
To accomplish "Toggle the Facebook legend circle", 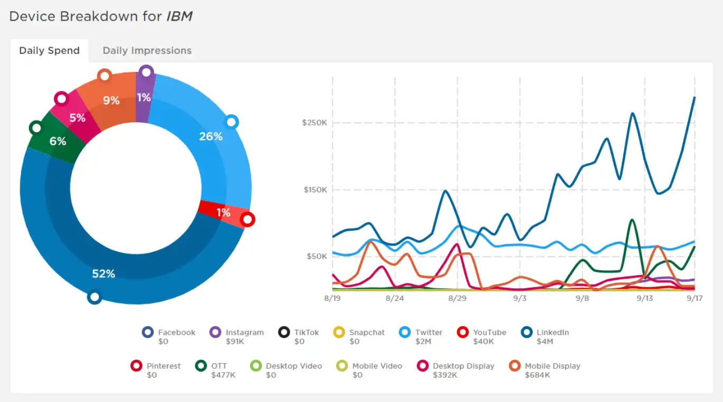I will point(148,333).
